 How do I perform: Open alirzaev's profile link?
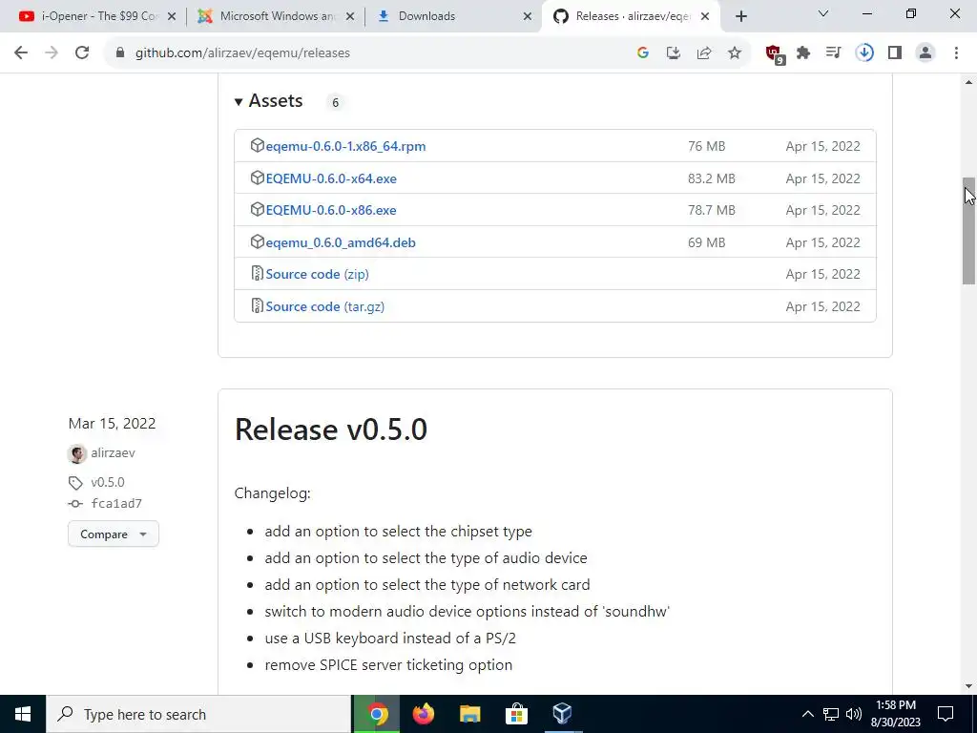tap(113, 453)
